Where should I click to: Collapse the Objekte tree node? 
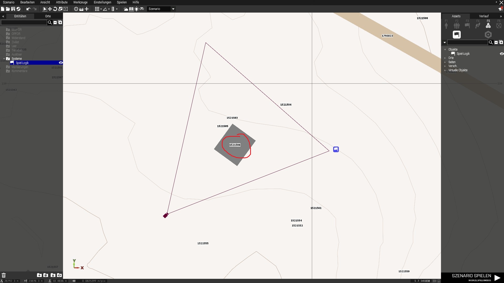(x=445, y=50)
